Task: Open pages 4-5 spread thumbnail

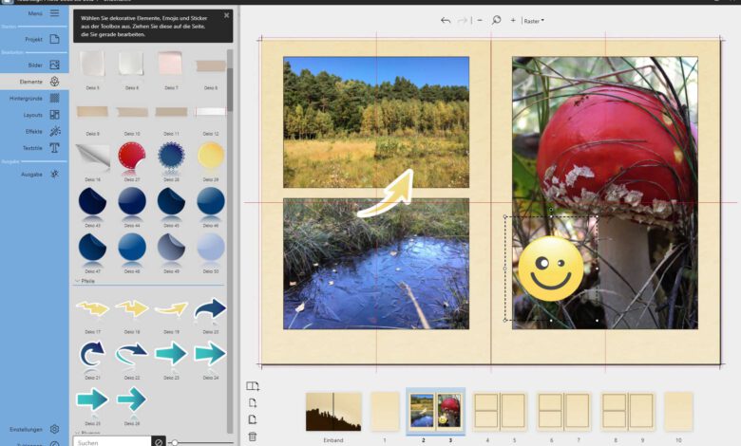Action: tap(500, 411)
